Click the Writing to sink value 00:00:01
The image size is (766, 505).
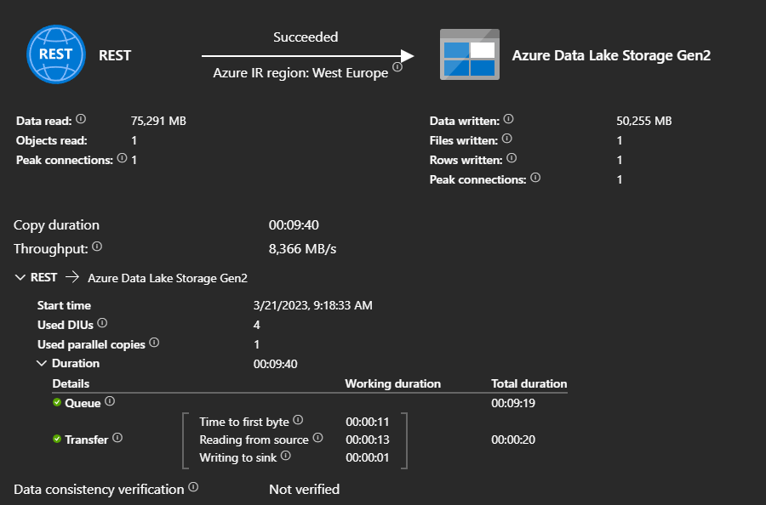368,457
